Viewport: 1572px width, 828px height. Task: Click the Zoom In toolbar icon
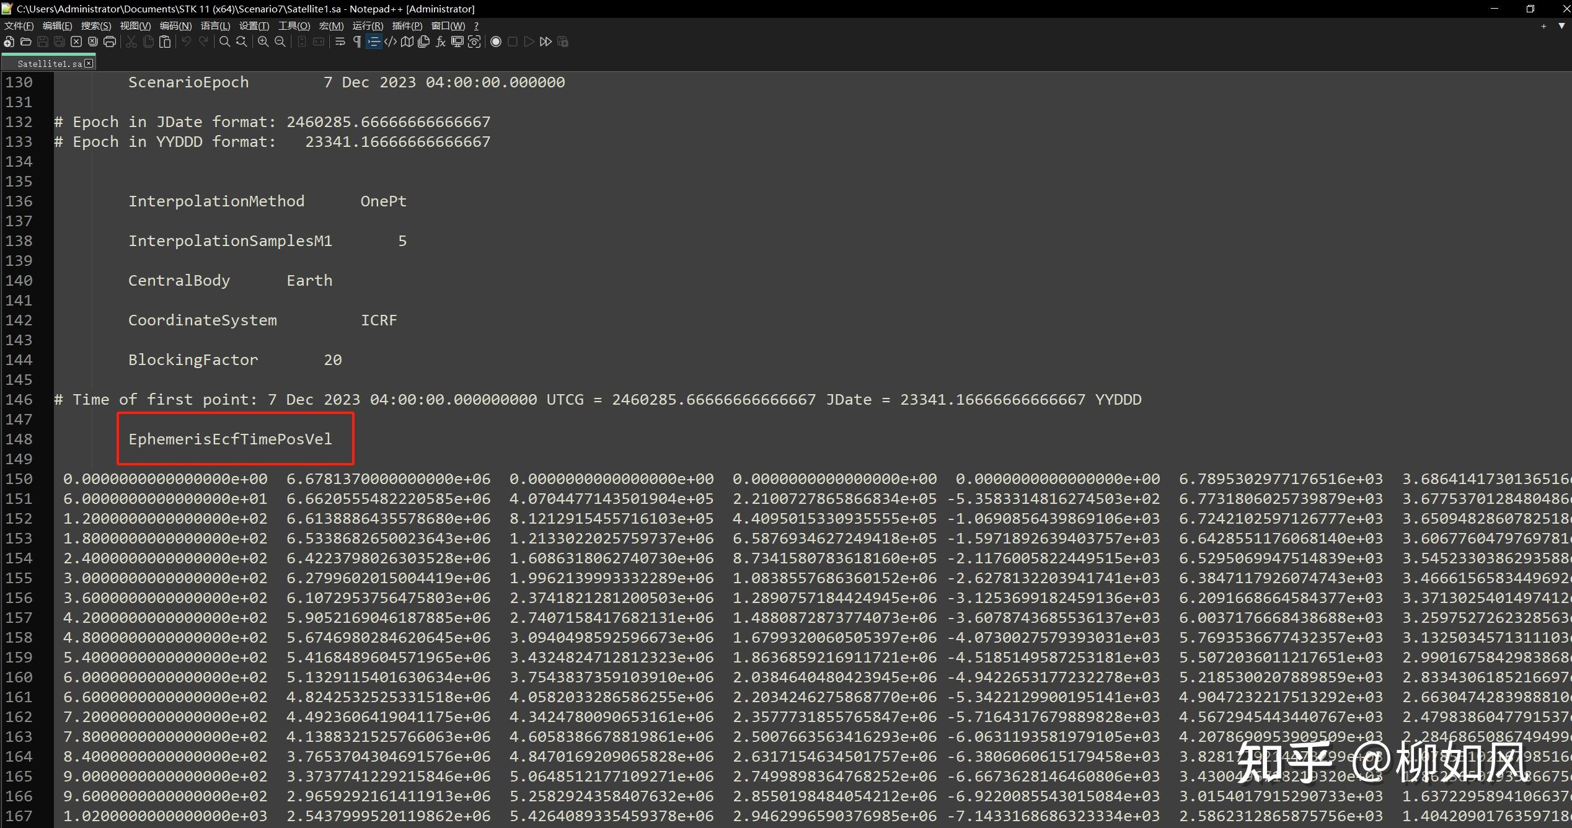click(263, 42)
